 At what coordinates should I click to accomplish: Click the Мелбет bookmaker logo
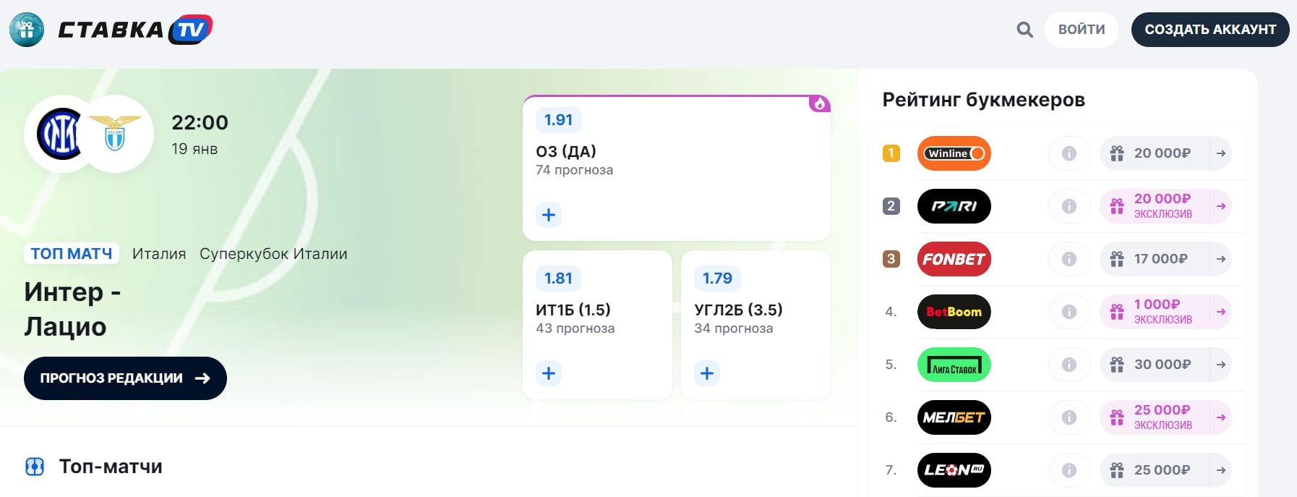pyautogui.click(x=954, y=417)
